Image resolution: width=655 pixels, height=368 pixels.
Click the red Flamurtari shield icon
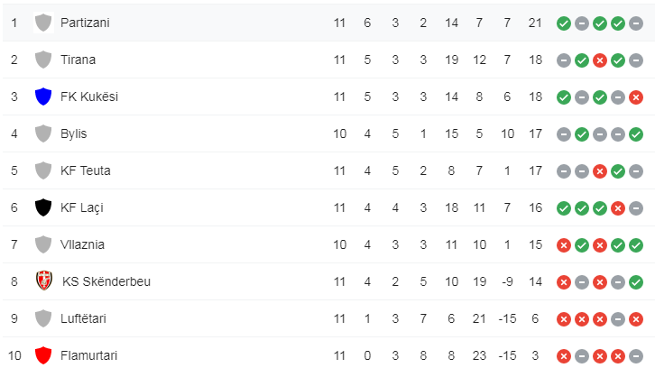point(42,355)
